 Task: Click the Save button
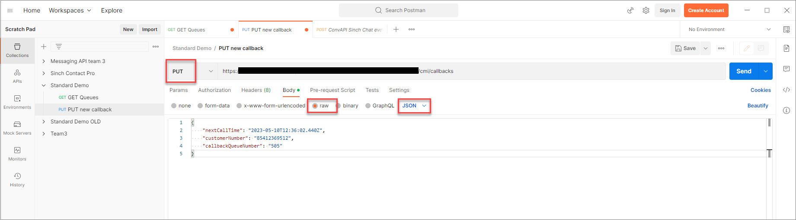[686, 48]
